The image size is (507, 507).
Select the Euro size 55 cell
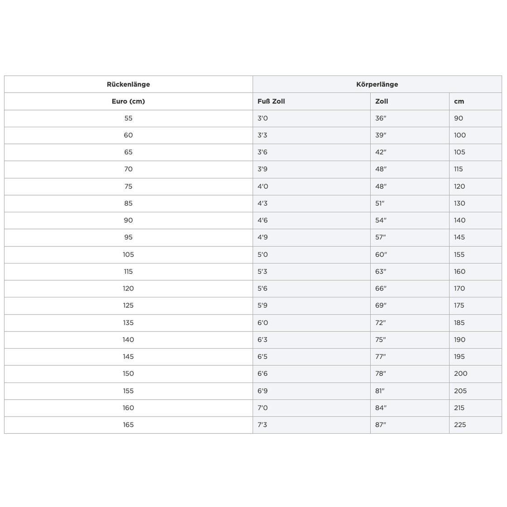(x=128, y=118)
